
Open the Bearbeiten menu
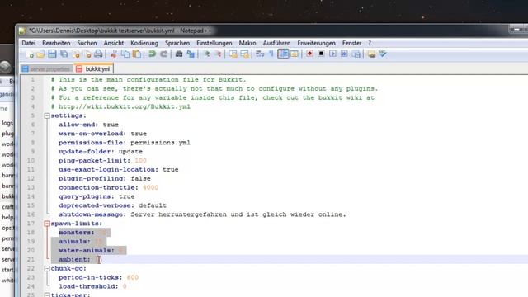[x=56, y=43]
